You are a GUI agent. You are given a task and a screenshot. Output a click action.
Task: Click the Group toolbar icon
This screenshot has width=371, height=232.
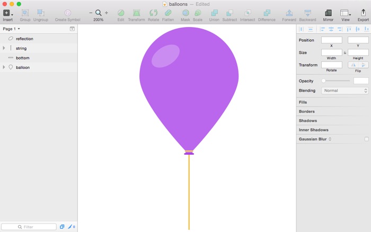25,13
